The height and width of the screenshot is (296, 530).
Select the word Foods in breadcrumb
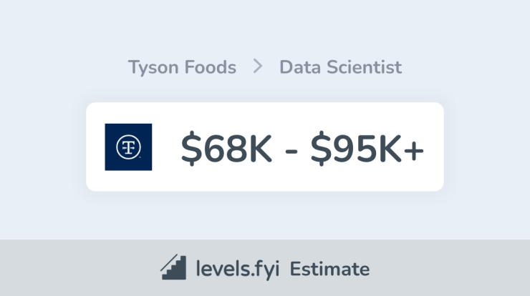[211, 66]
